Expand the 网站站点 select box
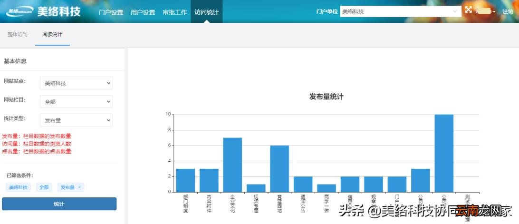 click(76, 83)
